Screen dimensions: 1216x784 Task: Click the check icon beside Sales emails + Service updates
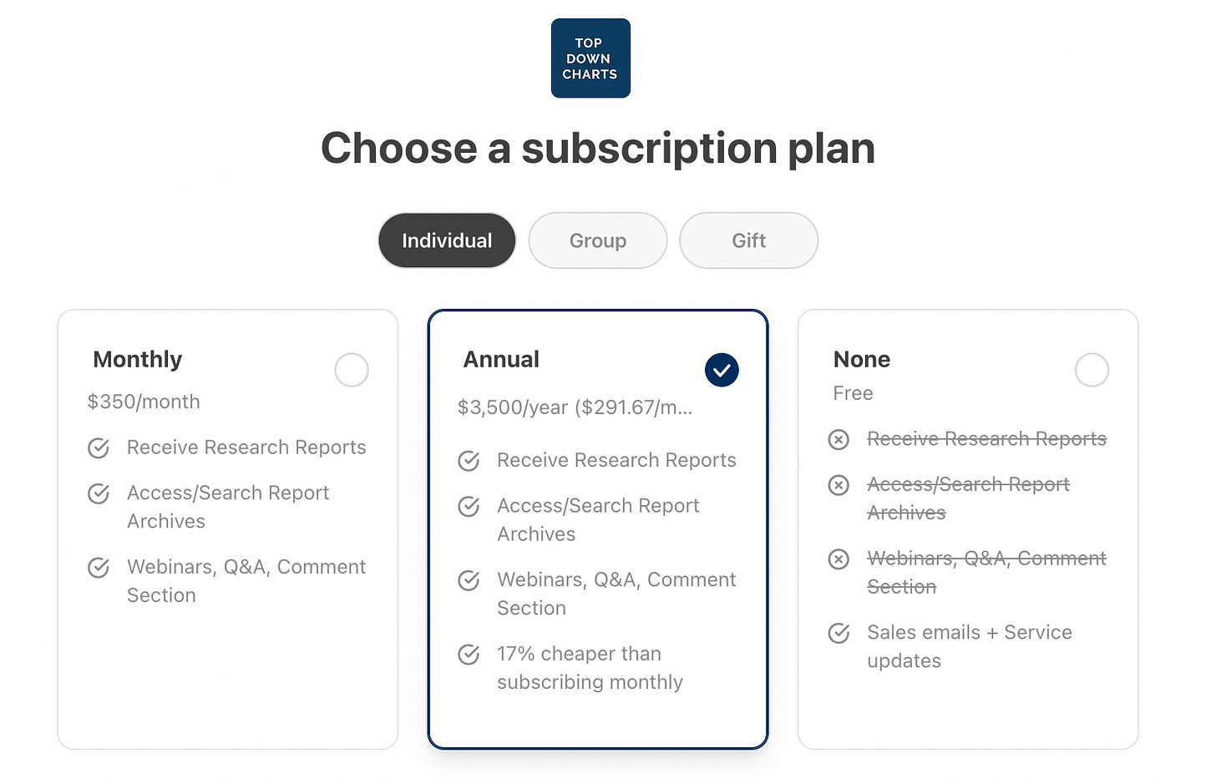pyautogui.click(x=839, y=634)
